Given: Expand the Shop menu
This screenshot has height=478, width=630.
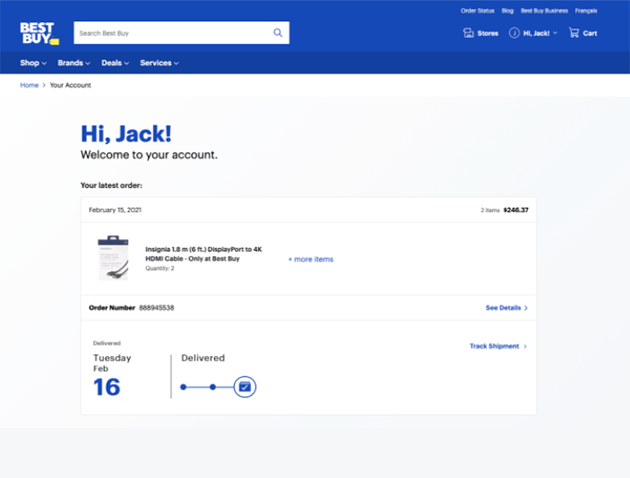Looking at the screenshot, I should [x=33, y=63].
